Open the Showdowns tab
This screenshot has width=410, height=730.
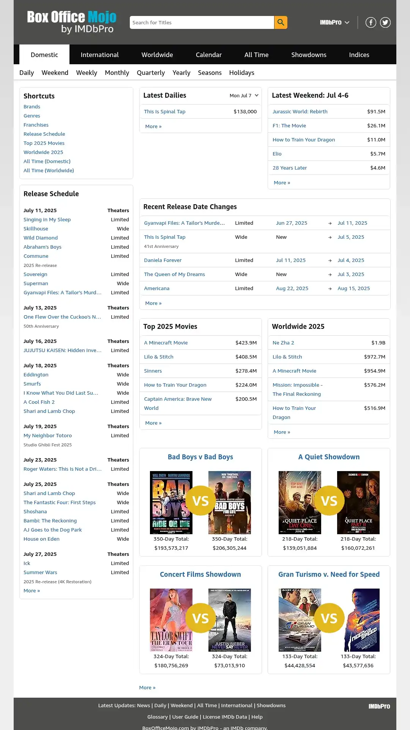coord(309,55)
